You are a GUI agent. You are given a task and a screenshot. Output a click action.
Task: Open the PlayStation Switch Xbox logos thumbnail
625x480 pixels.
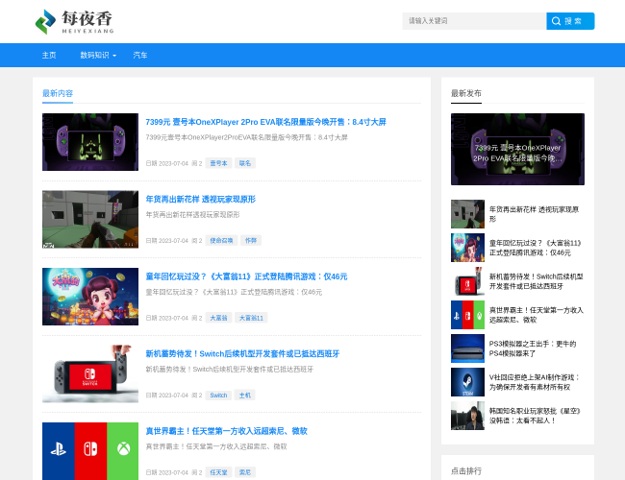(90, 451)
